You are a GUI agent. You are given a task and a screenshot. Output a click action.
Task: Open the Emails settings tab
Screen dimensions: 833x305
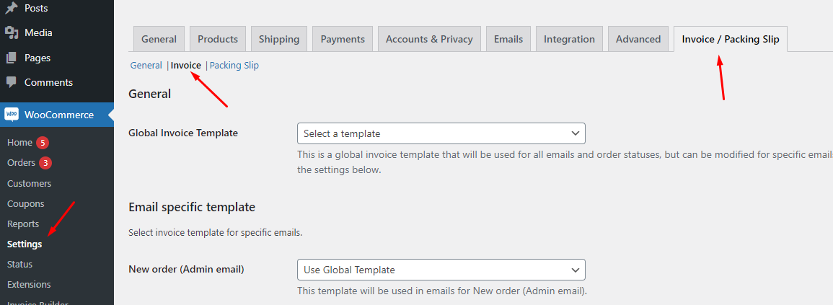click(x=508, y=39)
